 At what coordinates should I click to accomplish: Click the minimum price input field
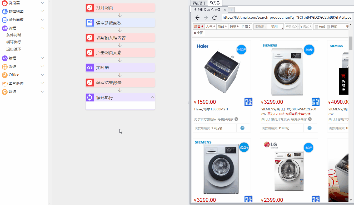(292, 27)
